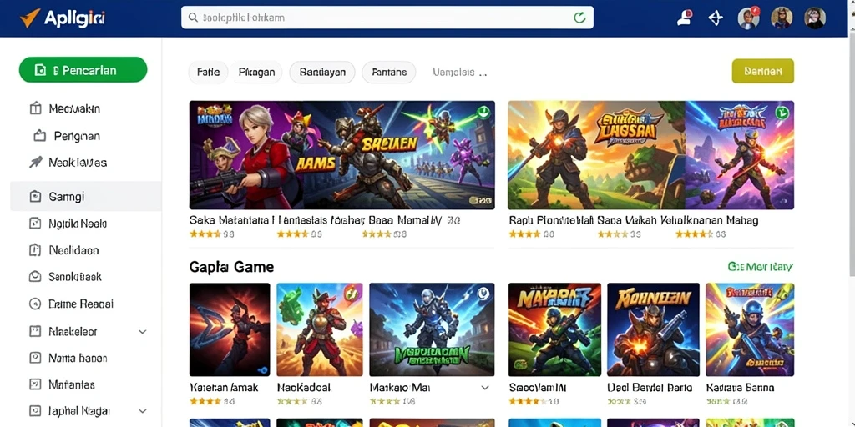Open the Kadava Banna game thumbnail
Image resolution: width=855 pixels, height=427 pixels.
tap(750, 329)
